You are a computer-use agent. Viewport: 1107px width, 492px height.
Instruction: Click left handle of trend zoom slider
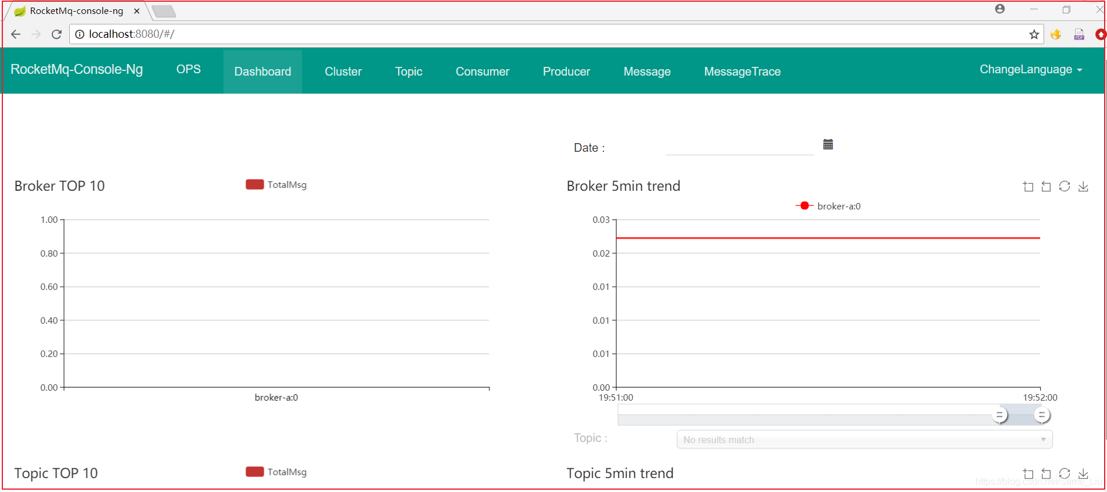[999, 415]
